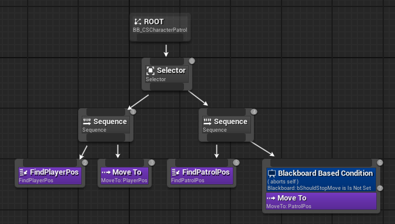
Task: Select the Blackboard Based Condition decorator
Action: pos(321,179)
